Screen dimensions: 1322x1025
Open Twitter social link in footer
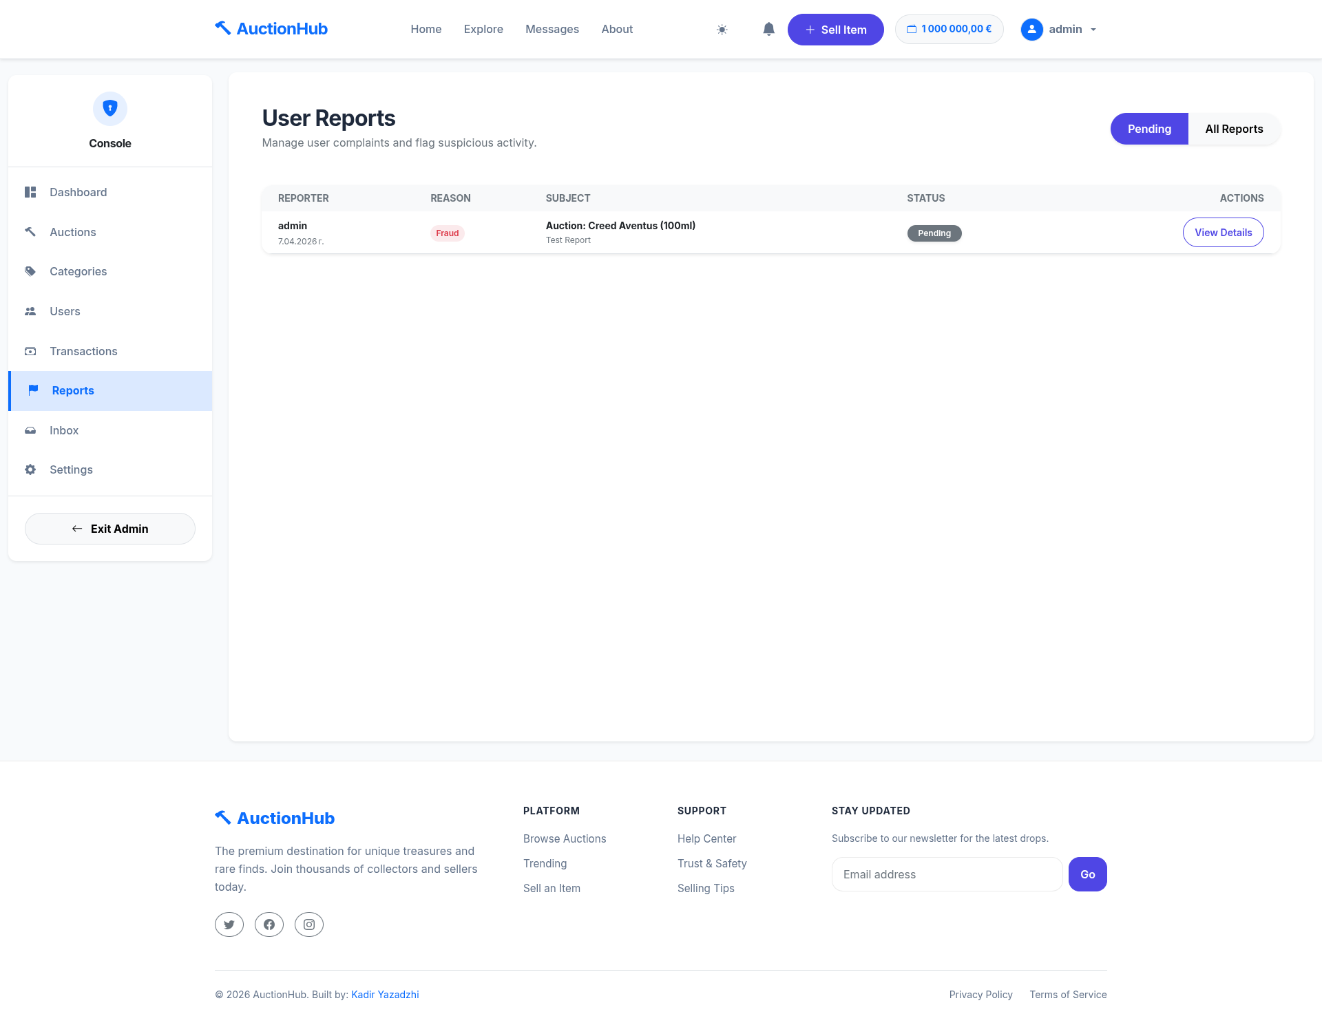point(229,924)
